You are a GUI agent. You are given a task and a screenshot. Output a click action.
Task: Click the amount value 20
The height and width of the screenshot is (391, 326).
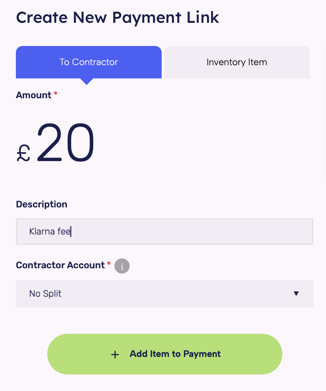[x=65, y=143]
